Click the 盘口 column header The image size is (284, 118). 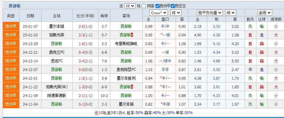coord(165,19)
